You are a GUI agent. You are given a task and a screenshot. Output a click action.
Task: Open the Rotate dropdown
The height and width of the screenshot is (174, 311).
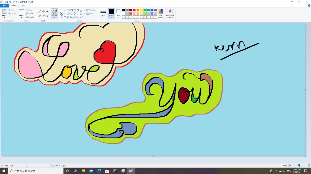(x=31, y=17)
